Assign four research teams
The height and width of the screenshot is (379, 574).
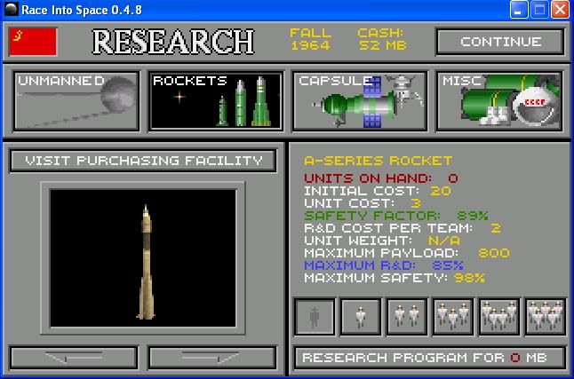pos(499,317)
